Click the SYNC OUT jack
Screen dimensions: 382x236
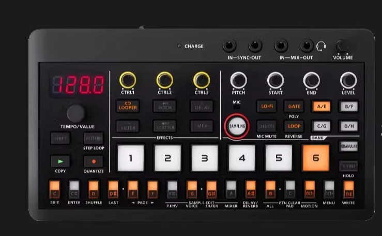255,46
